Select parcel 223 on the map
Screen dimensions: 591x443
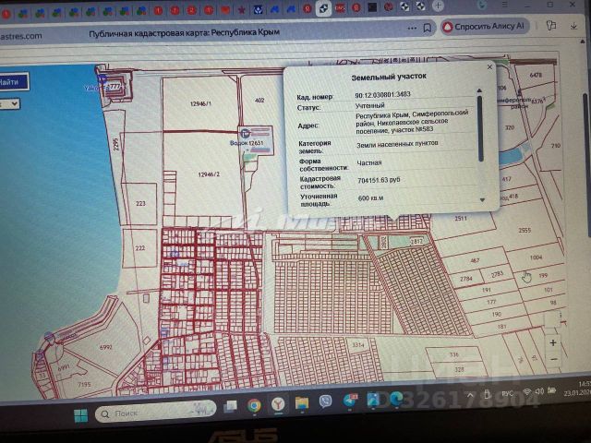pyautogui.click(x=140, y=203)
